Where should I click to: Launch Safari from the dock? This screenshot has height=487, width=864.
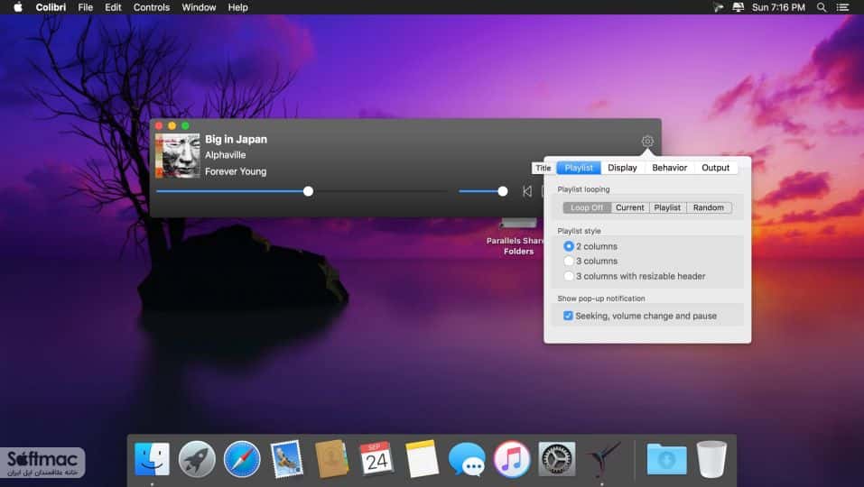pyautogui.click(x=242, y=458)
